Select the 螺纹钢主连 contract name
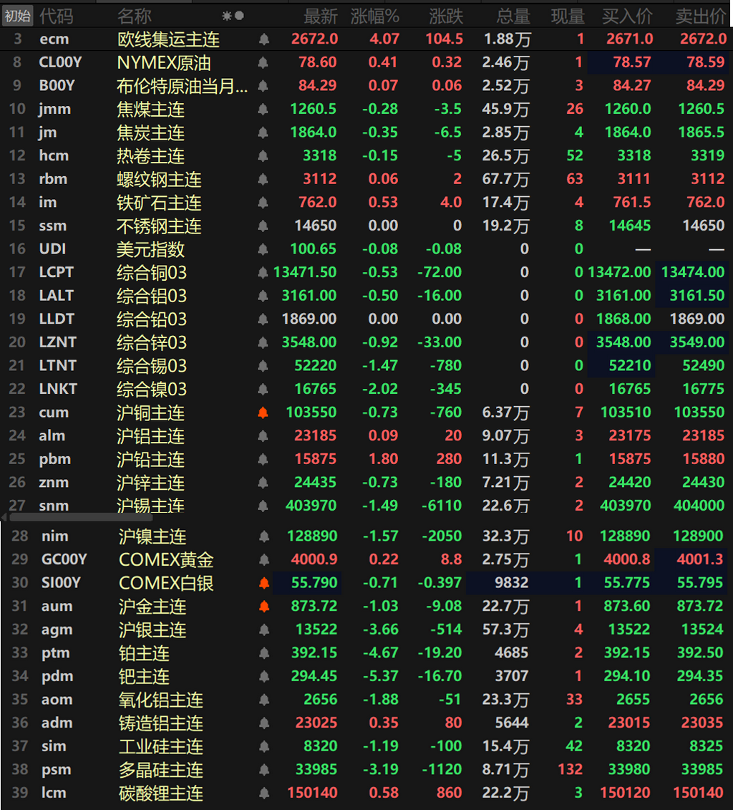This screenshot has width=733, height=810. click(x=159, y=179)
